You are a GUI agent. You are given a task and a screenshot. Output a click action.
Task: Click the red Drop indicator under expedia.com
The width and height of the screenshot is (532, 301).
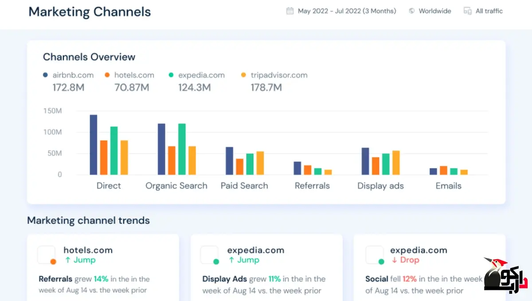[405, 260]
